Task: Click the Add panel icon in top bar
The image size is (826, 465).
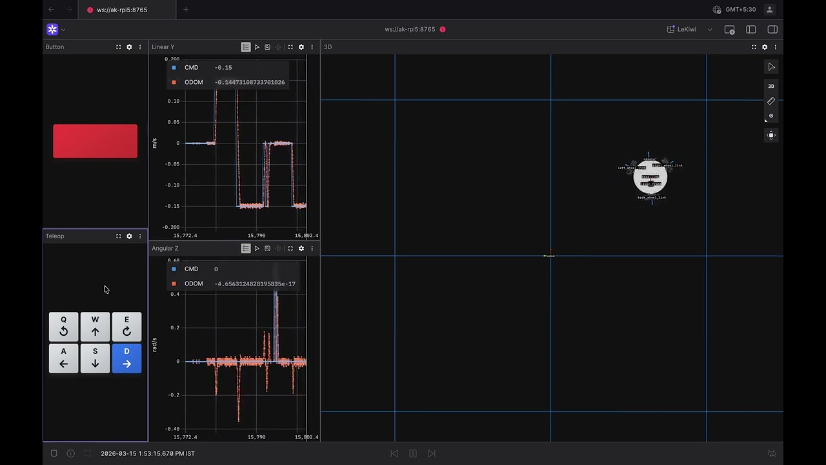Action: coord(729,29)
